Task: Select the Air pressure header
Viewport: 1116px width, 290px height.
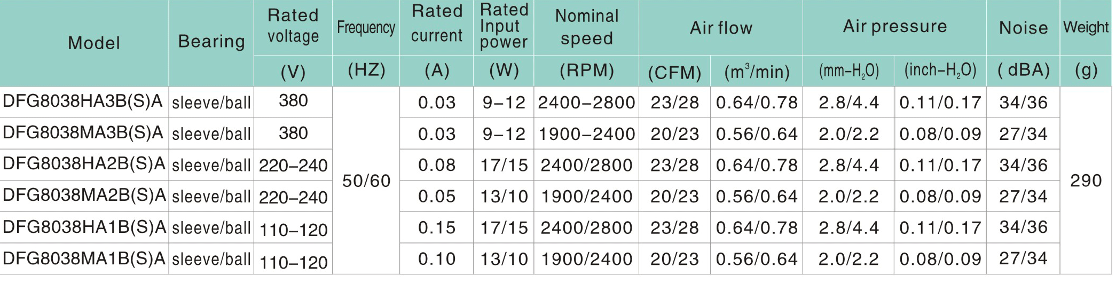Action: click(x=894, y=26)
